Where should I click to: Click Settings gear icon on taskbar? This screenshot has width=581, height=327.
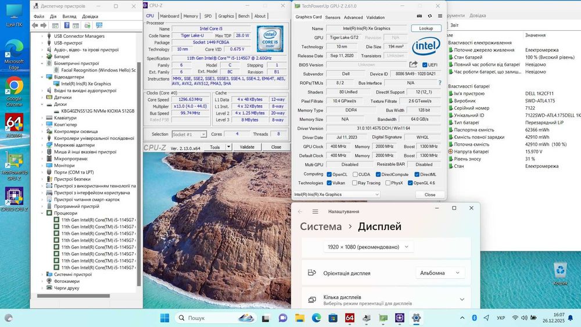(416, 318)
